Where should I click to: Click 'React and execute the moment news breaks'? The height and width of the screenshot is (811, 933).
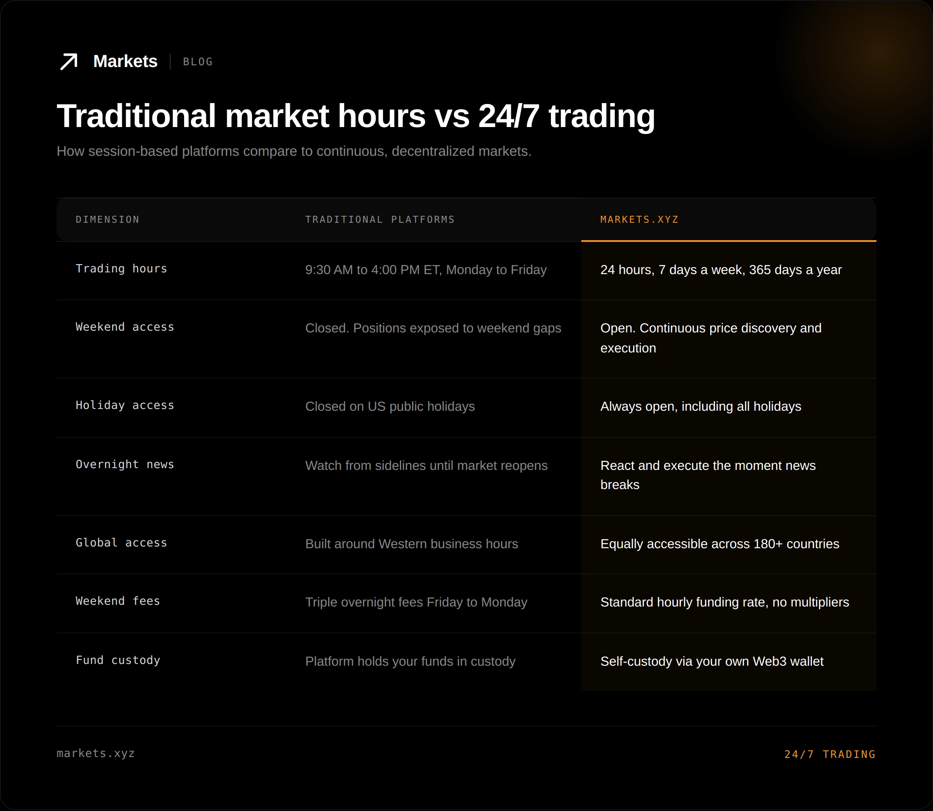[x=708, y=475]
